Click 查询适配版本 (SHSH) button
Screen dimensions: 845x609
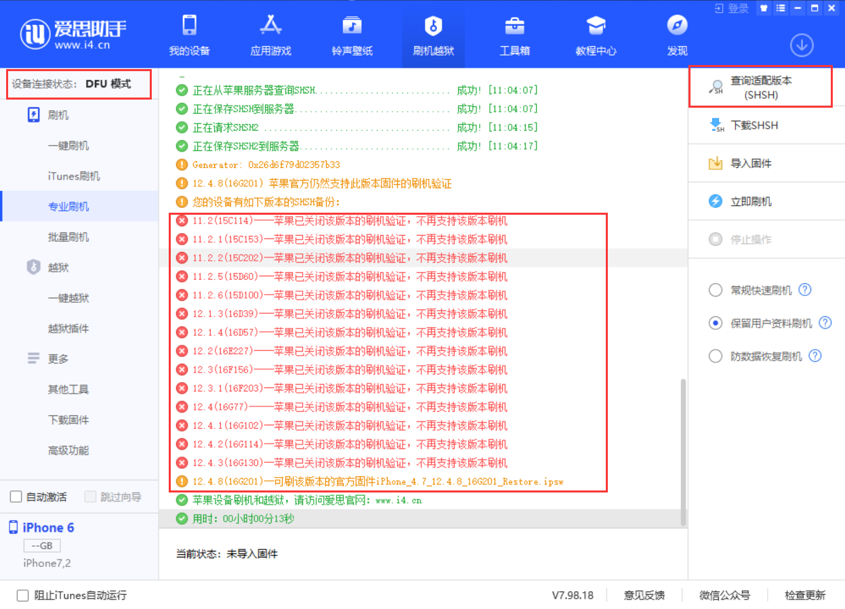[760, 87]
